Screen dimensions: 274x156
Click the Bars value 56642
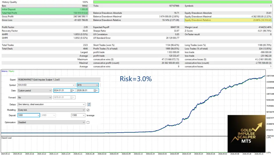point(85,6)
